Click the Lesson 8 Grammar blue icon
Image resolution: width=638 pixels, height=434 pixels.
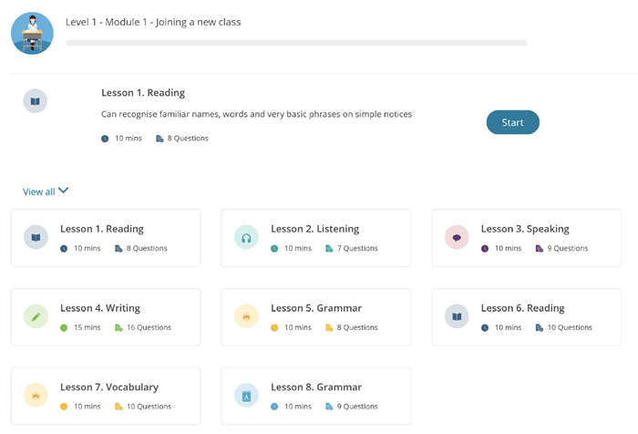tap(246, 395)
